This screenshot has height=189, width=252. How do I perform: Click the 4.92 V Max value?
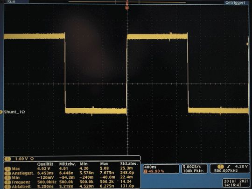pos(43,169)
